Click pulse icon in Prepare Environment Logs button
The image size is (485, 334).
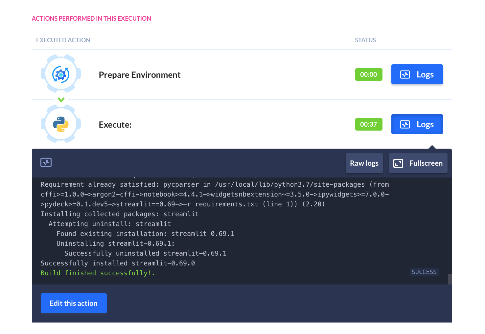(405, 74)
